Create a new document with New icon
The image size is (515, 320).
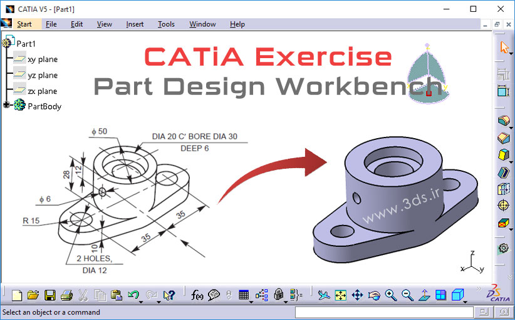(16, 296)
